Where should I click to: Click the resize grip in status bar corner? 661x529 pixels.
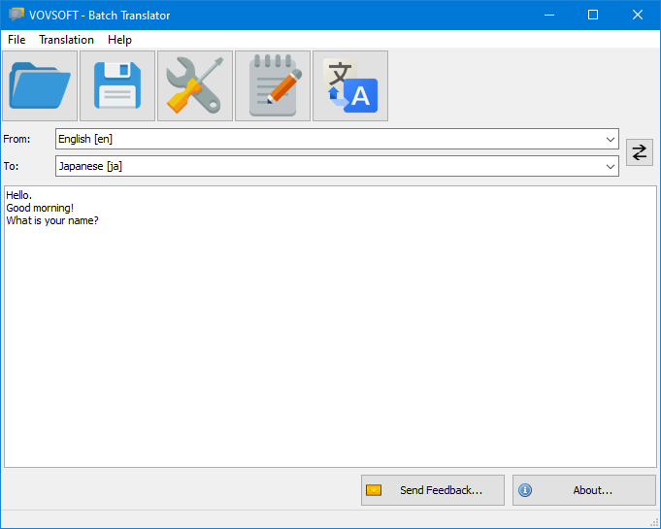point(654,522)
